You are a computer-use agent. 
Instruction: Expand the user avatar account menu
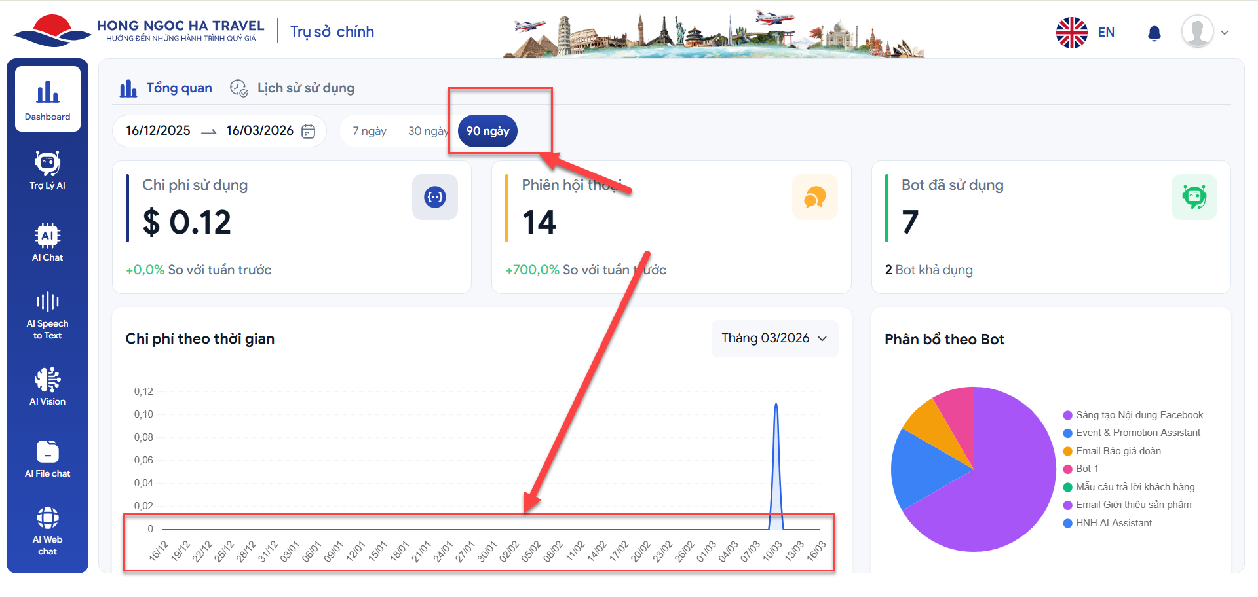pos(1204,32)
